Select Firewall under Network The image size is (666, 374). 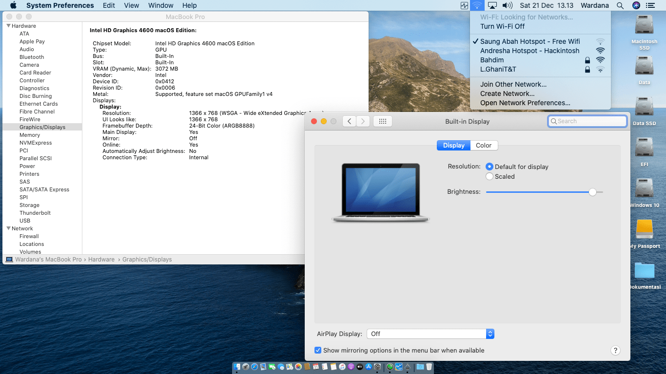(29, 236)
